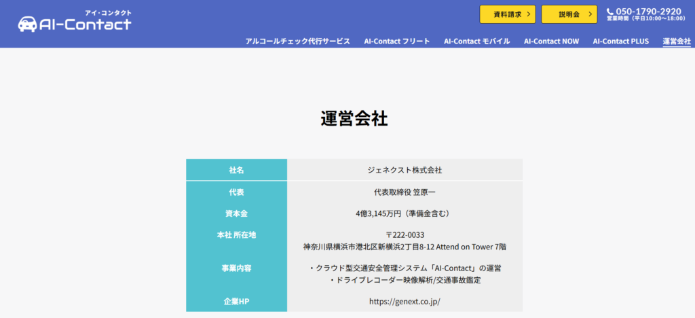Click the 代表取締役 笠原一 cell
The width and height of the screenshot is (695, 318).
(405, 192)
